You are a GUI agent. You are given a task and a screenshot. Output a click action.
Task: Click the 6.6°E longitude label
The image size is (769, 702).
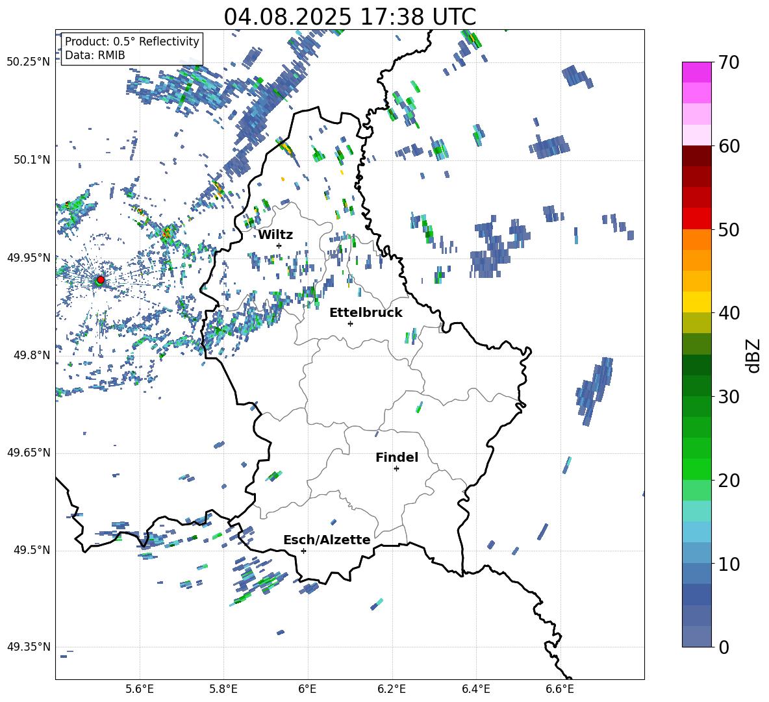(x=560, y=689)
